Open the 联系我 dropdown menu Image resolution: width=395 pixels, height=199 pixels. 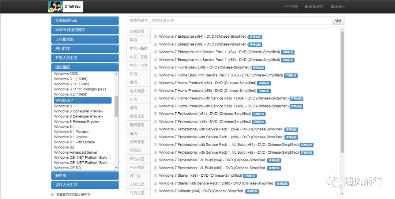pos(338,7)
